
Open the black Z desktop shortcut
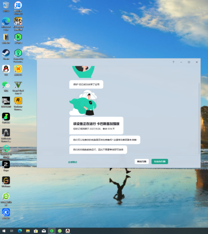pyautogui.click(x=6, y=166)
